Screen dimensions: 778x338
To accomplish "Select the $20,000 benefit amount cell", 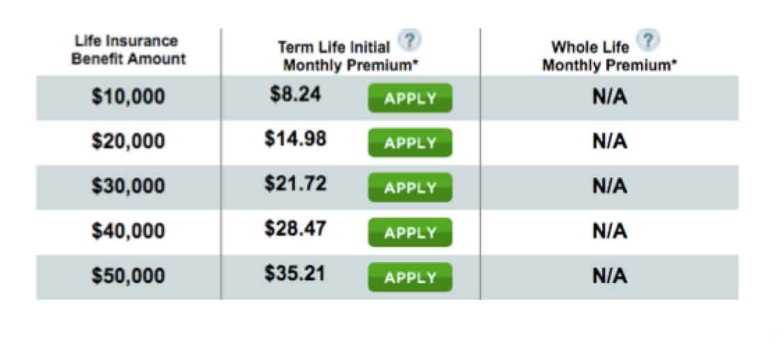I will click(128, 142).
